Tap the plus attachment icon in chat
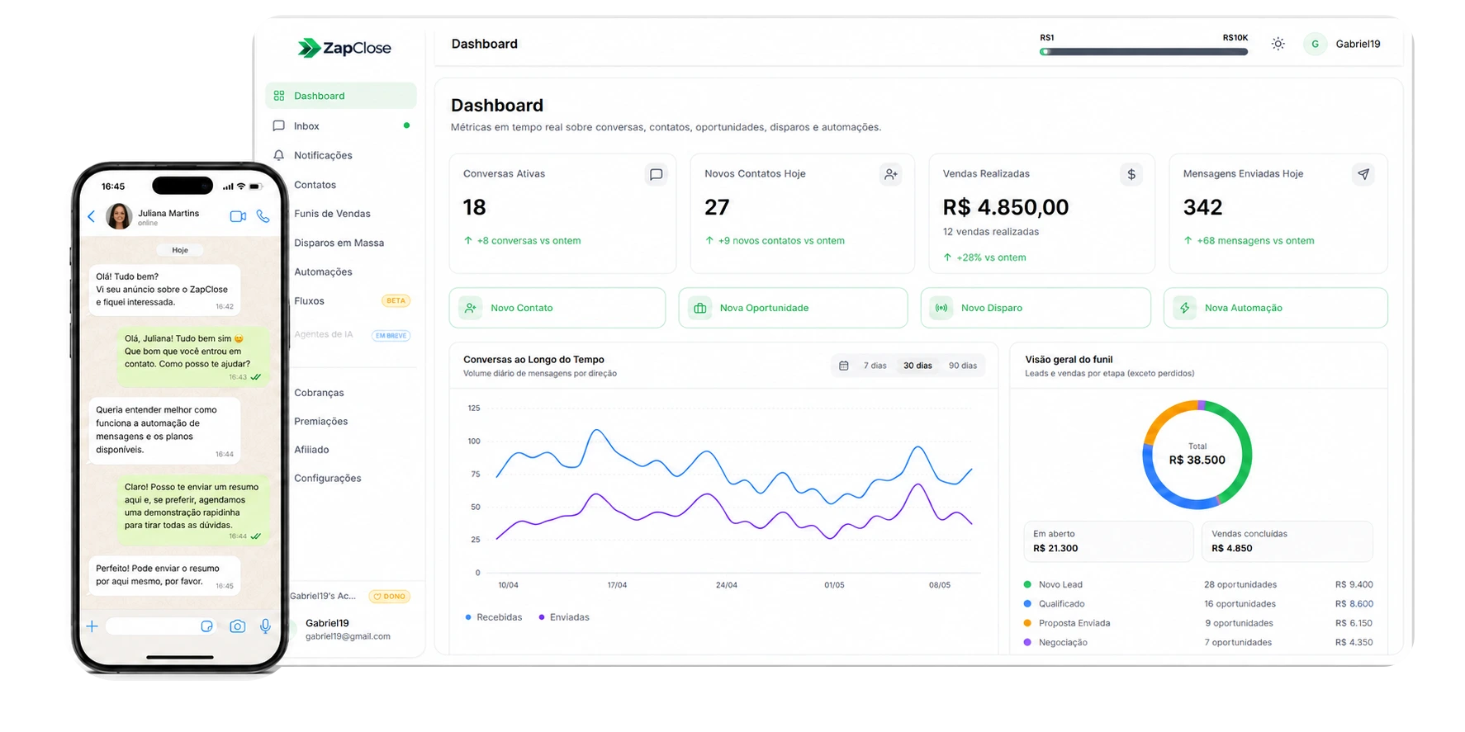The image size is (1465, 732). click(x=92, y=626)
